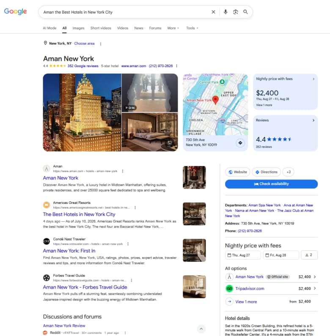Viewport: 330px width, 336px height.
Task: Expand the Nightly price with fees card arrow
Action: 313,79
